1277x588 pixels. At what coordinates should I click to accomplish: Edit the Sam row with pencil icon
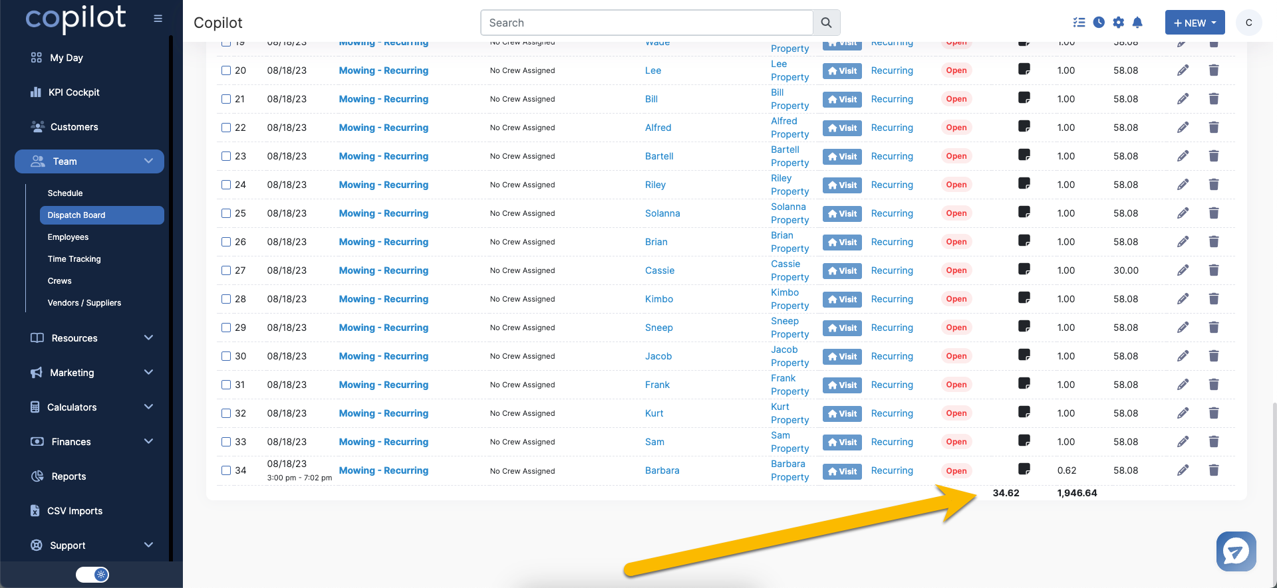[x=1183, y=442]
